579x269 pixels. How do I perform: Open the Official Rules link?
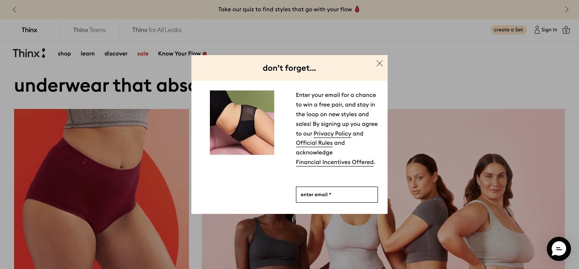pyautogui.click(x=314, y=143)
